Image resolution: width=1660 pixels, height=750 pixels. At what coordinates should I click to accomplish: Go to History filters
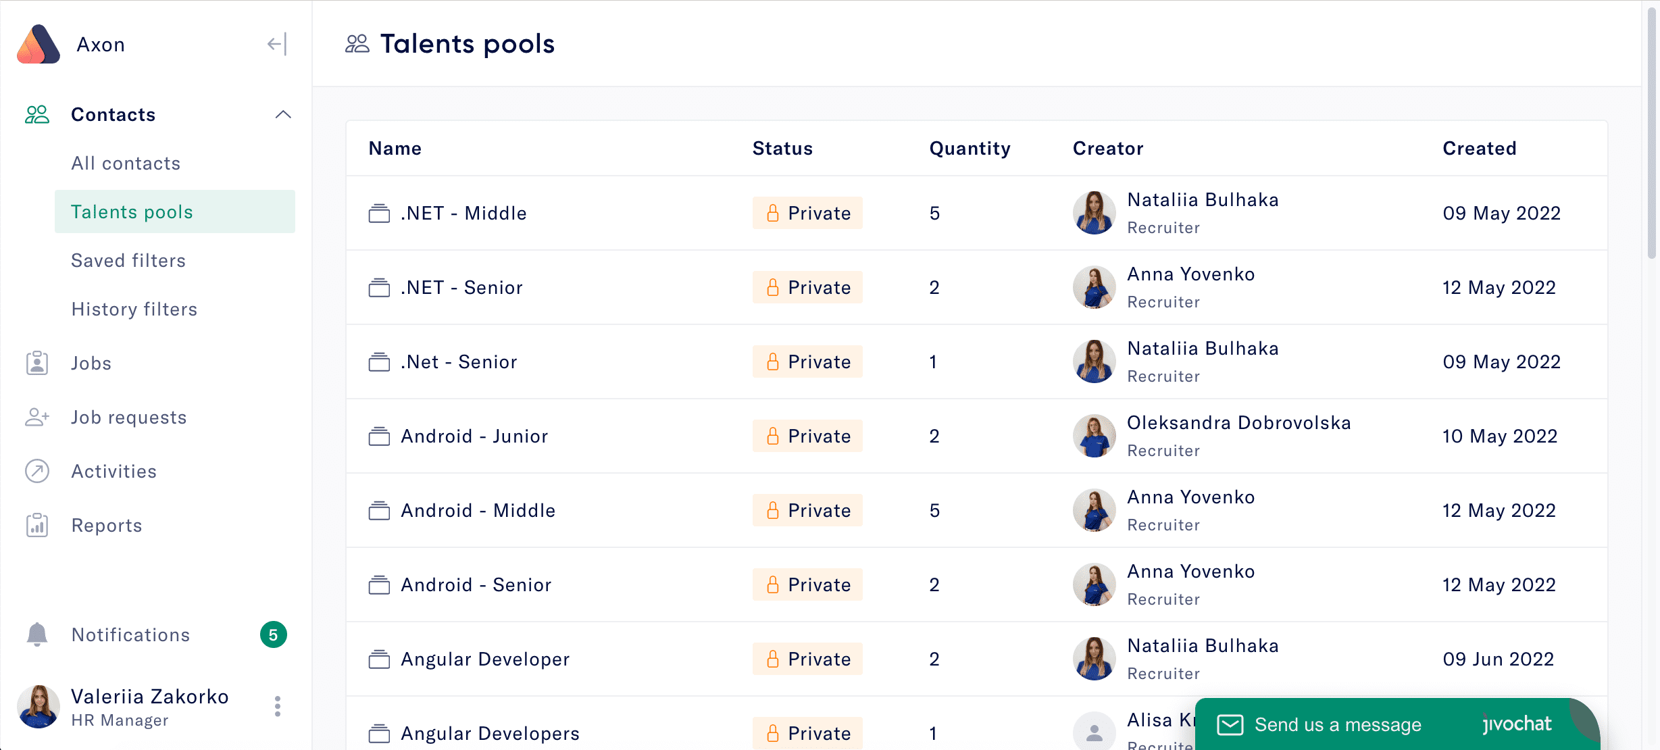click(x=134, y=309)
